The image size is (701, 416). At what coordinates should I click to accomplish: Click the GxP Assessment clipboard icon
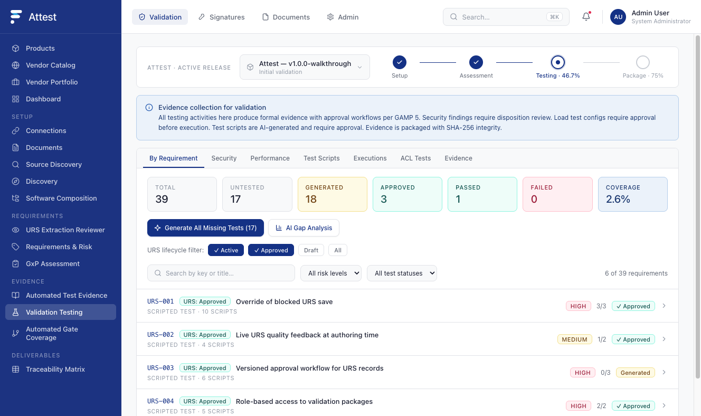(16, 263)
